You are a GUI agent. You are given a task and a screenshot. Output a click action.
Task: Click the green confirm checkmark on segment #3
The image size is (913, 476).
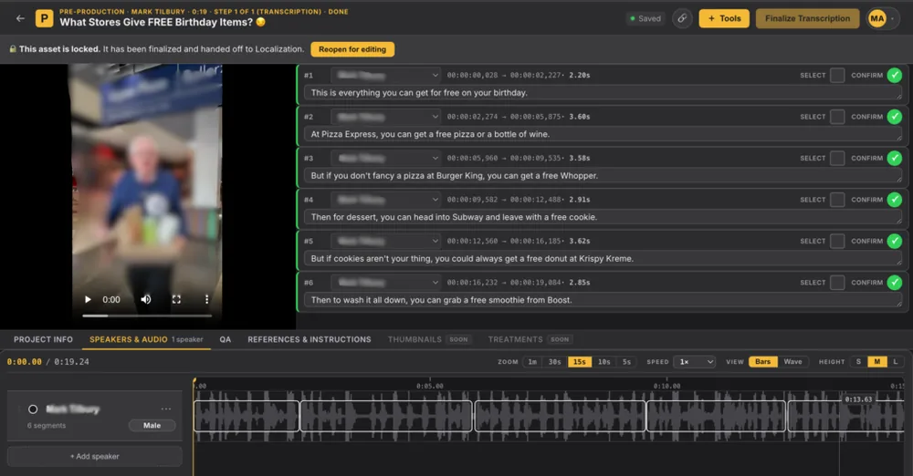(895, 159)
